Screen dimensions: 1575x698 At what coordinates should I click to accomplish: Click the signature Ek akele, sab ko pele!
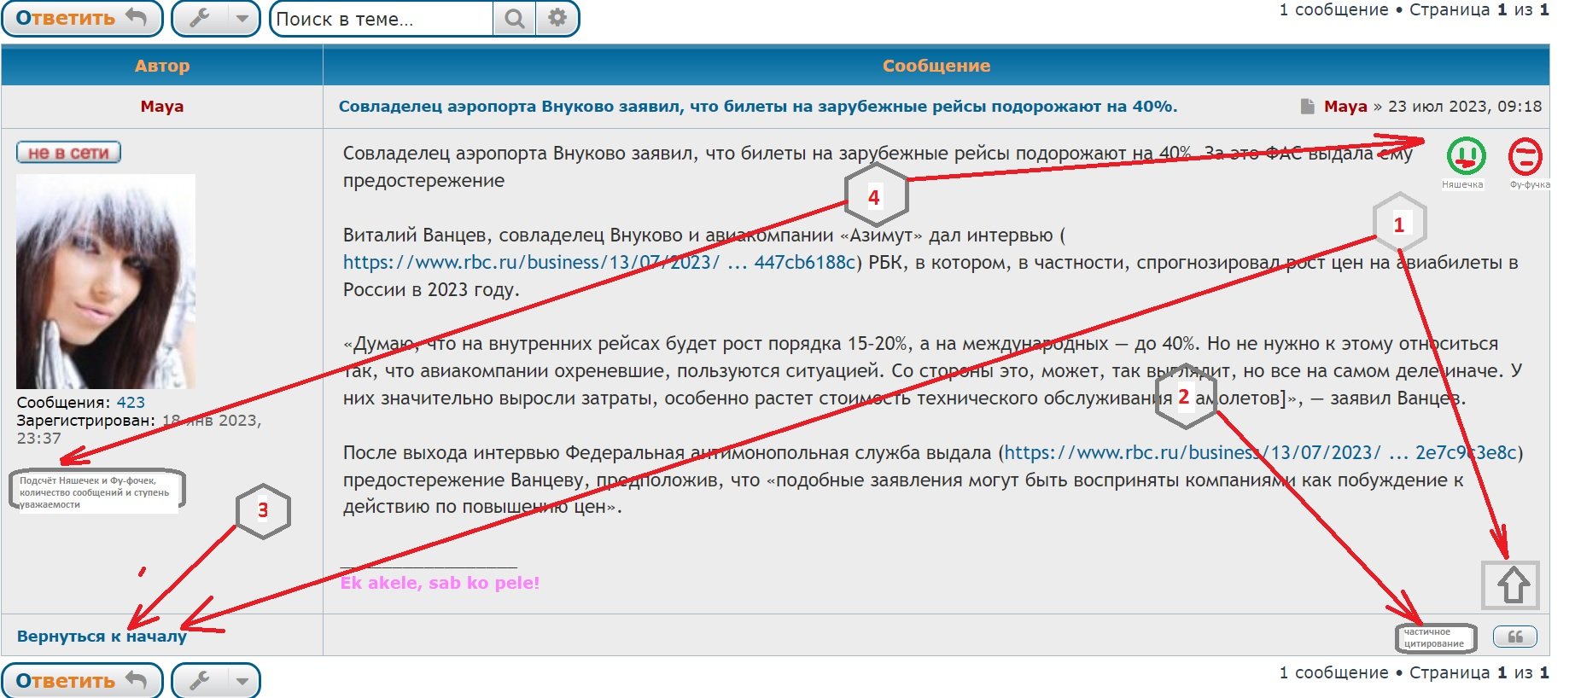[440, 584]
